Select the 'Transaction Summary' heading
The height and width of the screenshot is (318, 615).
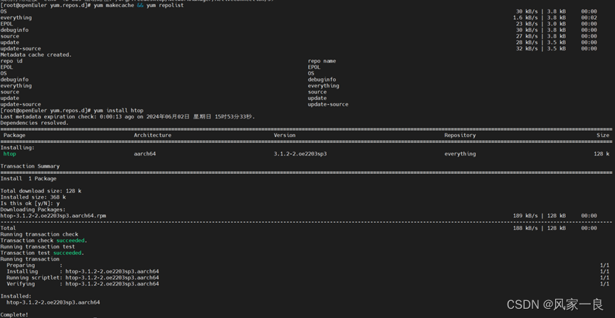[x=30, y=166]
